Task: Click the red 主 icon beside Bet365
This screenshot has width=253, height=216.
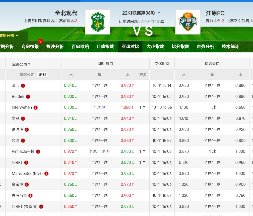Action: click(28, 97)
